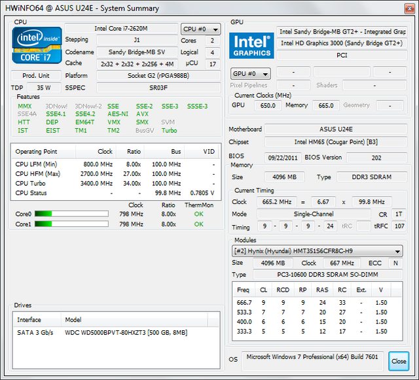Click the SSE4.2 feature label
This screenshot has height=380, width=419.
pyautogui.click(x=85, y=114)
